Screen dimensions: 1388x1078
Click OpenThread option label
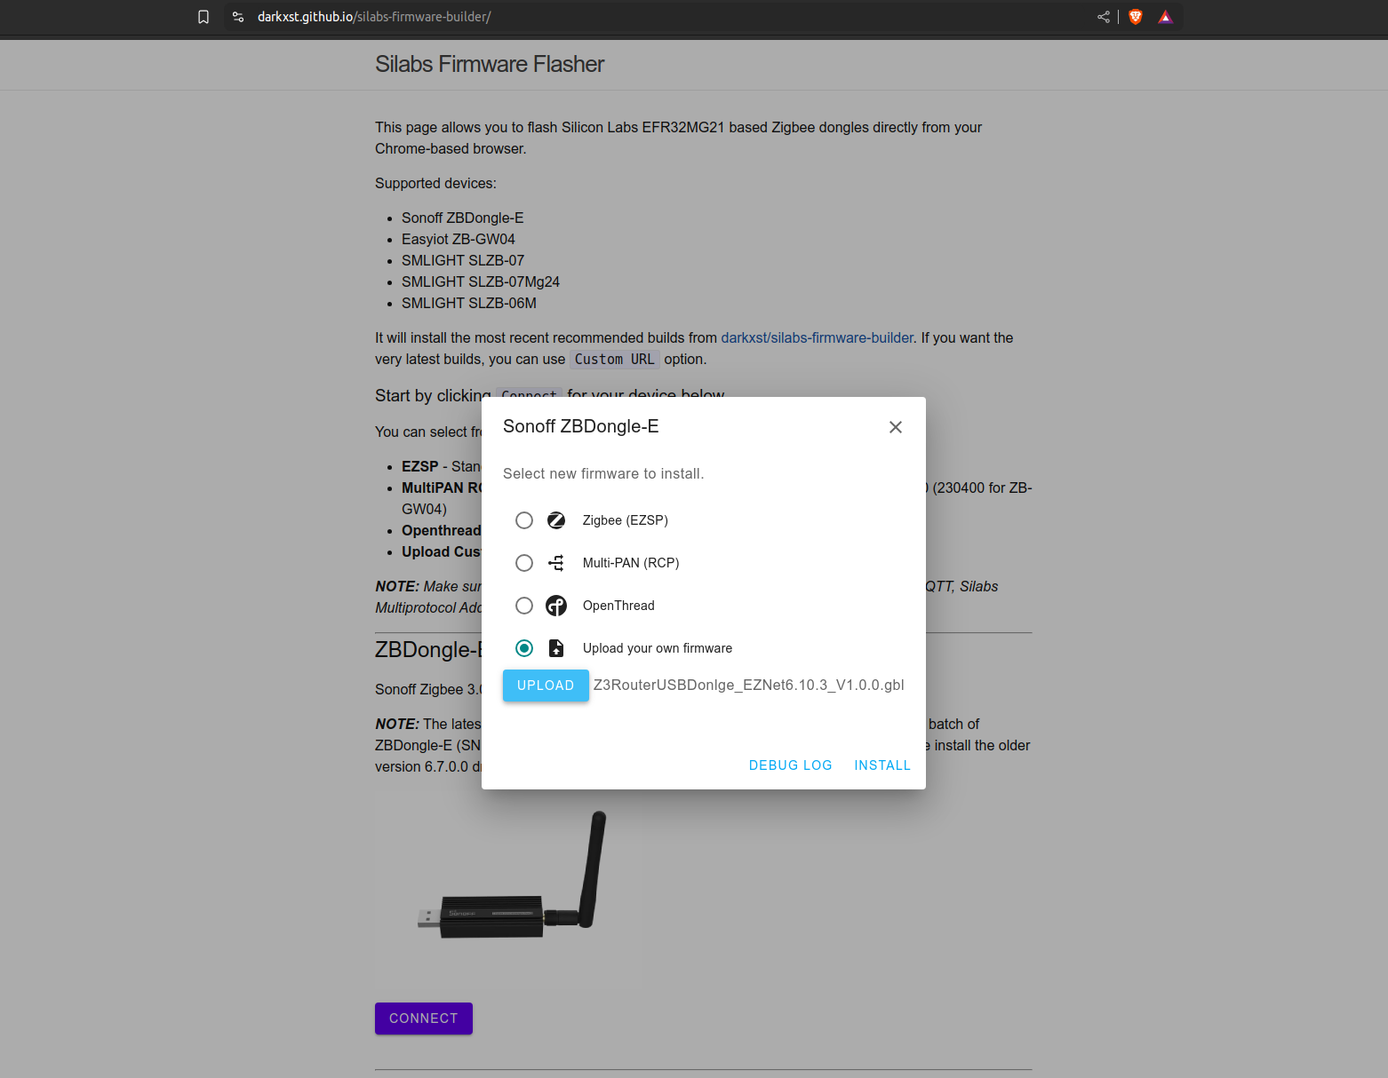point(618,606)
